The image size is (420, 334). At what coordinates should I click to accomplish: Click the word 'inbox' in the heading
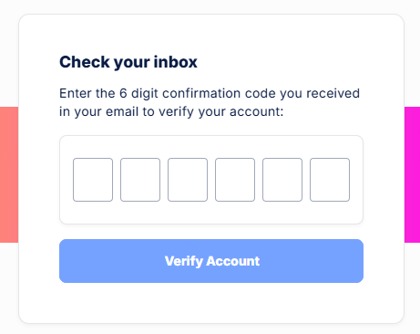[176, 62]
